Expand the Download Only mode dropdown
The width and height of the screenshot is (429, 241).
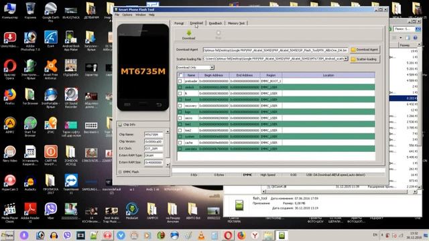point(212,68)
